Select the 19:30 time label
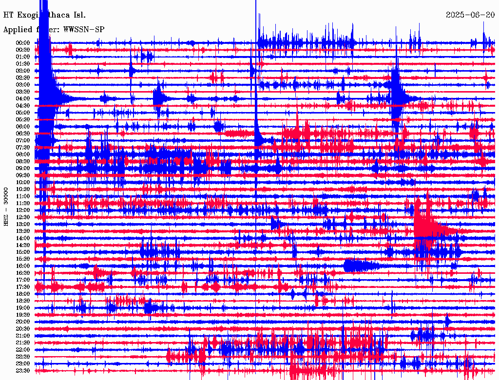 coord(23,315)
